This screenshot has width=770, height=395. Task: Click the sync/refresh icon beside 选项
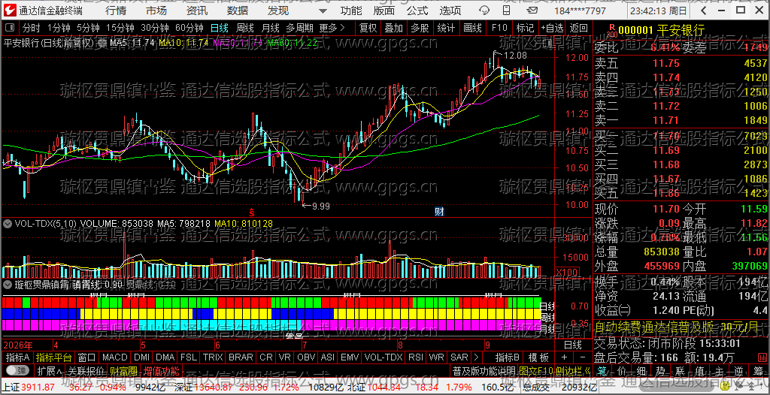tap(484, 11)
